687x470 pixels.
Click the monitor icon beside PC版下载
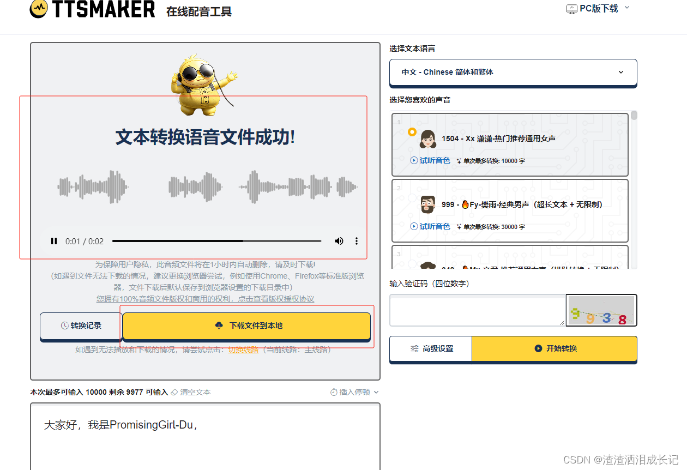pyautogui.click(x=572, y=9)
